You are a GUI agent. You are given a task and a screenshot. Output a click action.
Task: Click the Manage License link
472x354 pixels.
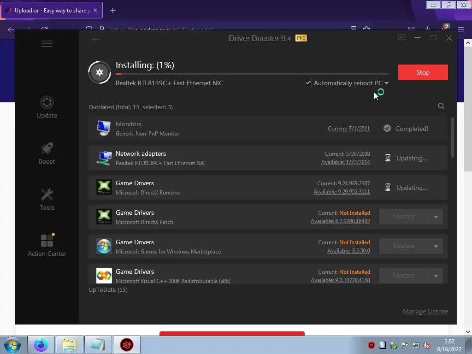click(x=425, y=311)
